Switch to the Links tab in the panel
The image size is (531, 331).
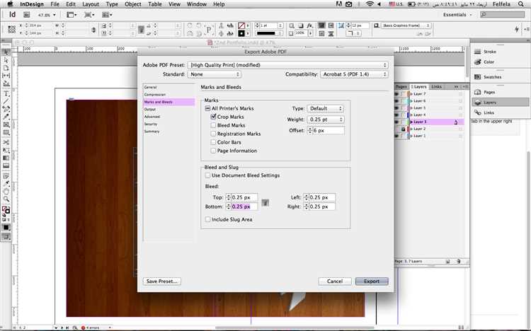pyautogui.click(x=437, y=87)
